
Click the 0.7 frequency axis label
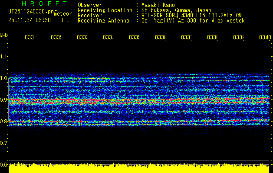pos(3,143)
